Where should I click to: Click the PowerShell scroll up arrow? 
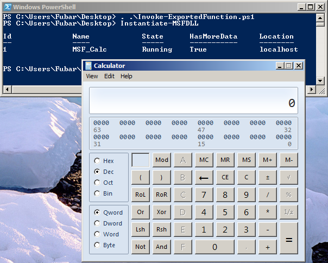320,18
